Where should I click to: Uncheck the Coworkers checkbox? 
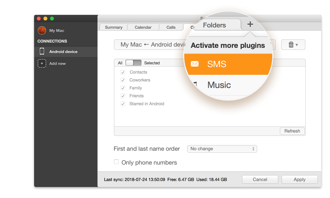[123, 80]
